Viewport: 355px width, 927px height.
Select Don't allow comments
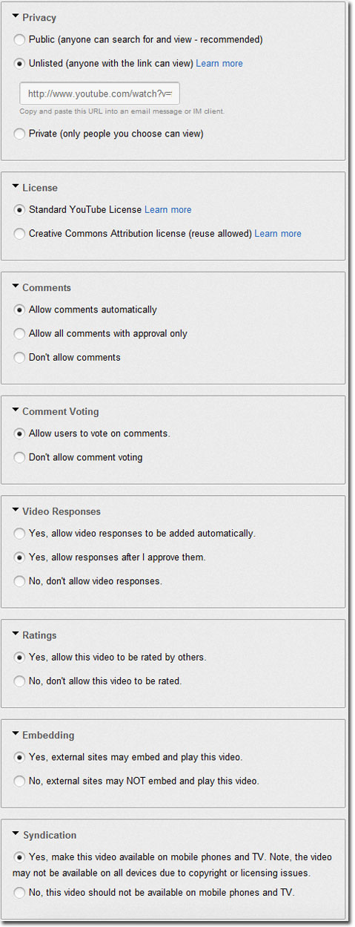(20, 358)
